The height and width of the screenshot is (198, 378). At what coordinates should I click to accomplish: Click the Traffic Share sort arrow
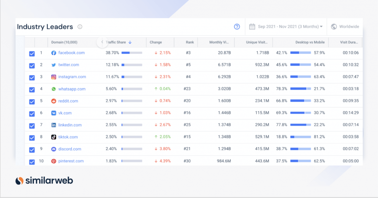130,42
